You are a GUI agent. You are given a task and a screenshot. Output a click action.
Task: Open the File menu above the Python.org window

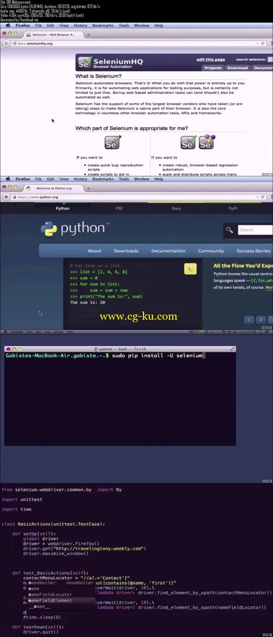38,178
